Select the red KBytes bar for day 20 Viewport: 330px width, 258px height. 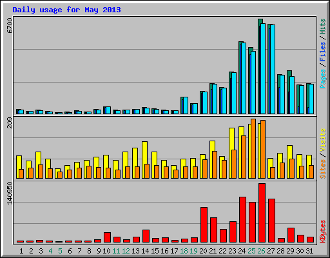[x=204, y=225]
